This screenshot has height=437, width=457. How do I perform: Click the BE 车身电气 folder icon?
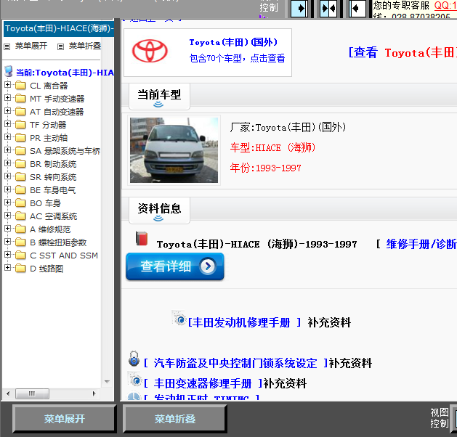(20, 190)
